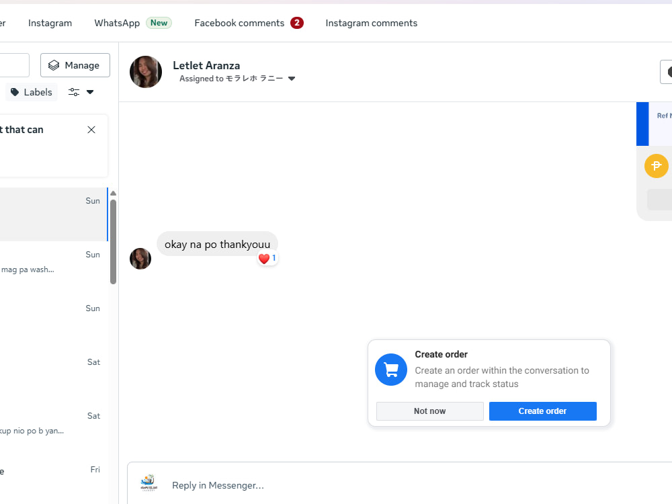
Task: Open the conversation containing 'mag pa wash...'
Action: click(54, 267)
